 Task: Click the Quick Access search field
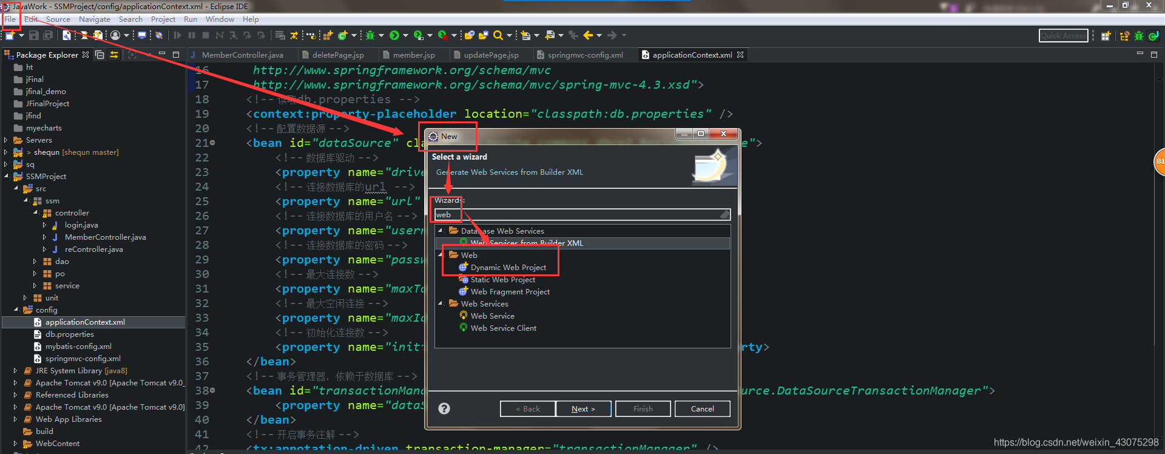click(1063, 36)
